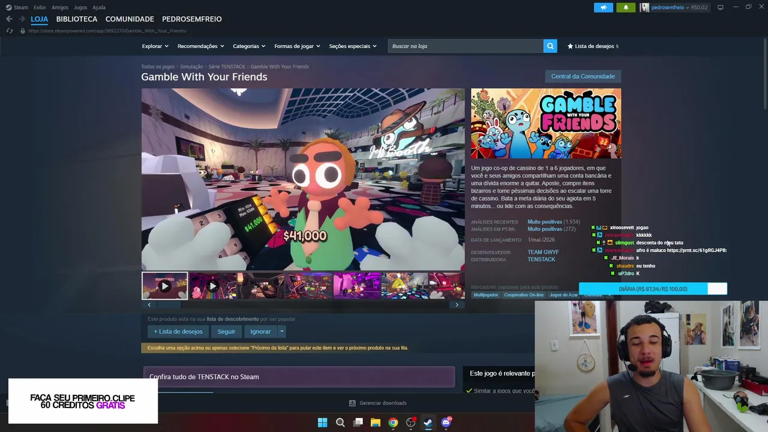Open the blue megaphone announcements button

604,7
